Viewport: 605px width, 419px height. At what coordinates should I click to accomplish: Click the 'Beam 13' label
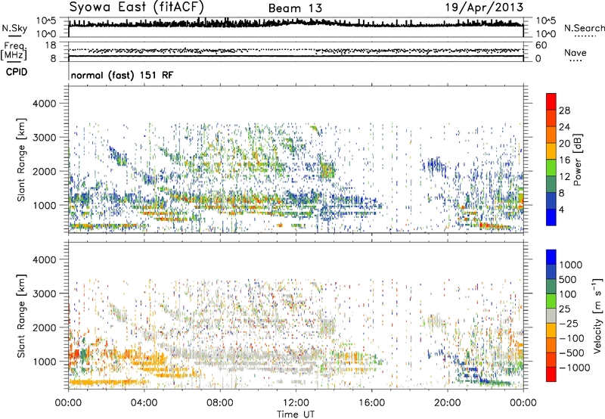tap(295, 8)
